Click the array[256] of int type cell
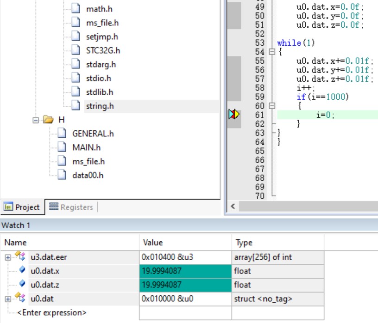The width and height of the screenshot is (378, 323). (x=278, y=257)
